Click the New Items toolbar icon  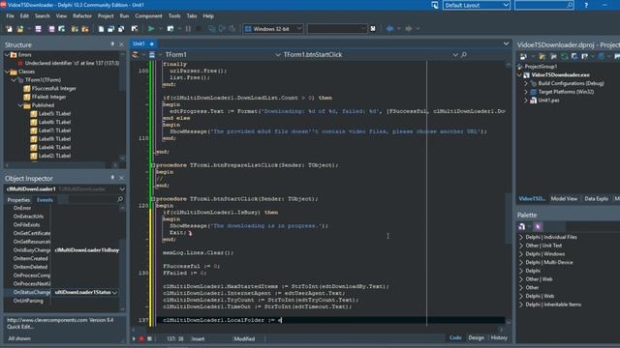coord(9,29)
